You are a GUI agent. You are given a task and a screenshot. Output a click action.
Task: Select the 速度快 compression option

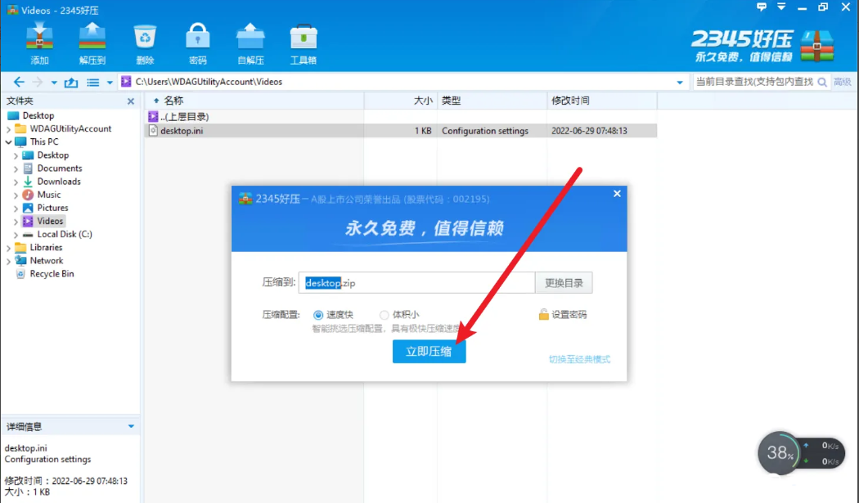pyautogui.click(x=317, y=315)
